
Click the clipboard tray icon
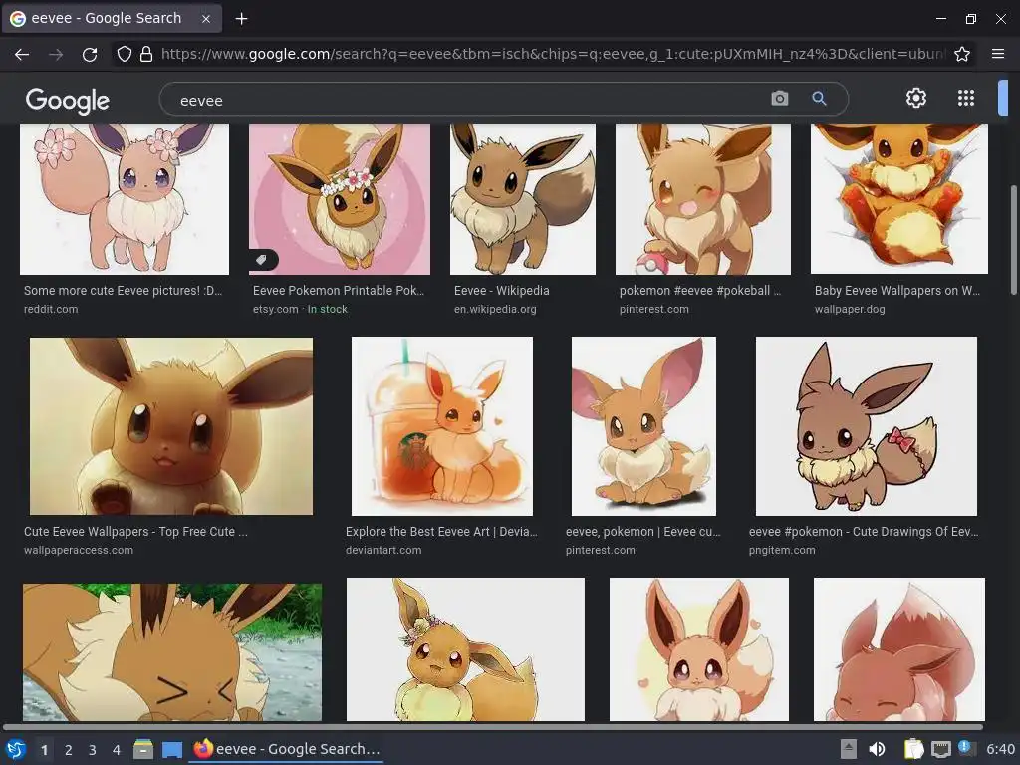(913, 749)
